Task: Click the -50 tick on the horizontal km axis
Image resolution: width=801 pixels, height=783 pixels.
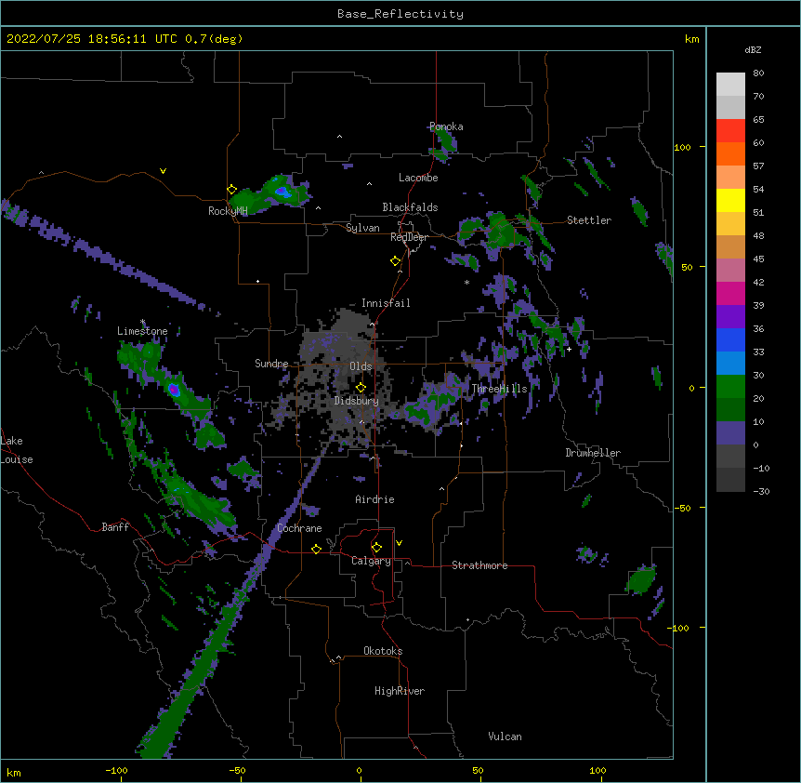Action: (237, 770)
